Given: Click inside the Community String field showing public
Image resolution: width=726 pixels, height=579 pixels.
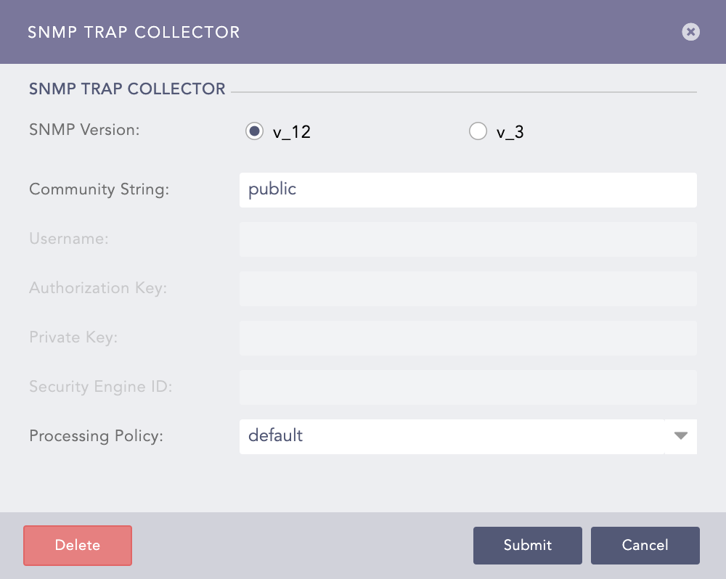Looking at the screenshot, I should tap(468, 189).
